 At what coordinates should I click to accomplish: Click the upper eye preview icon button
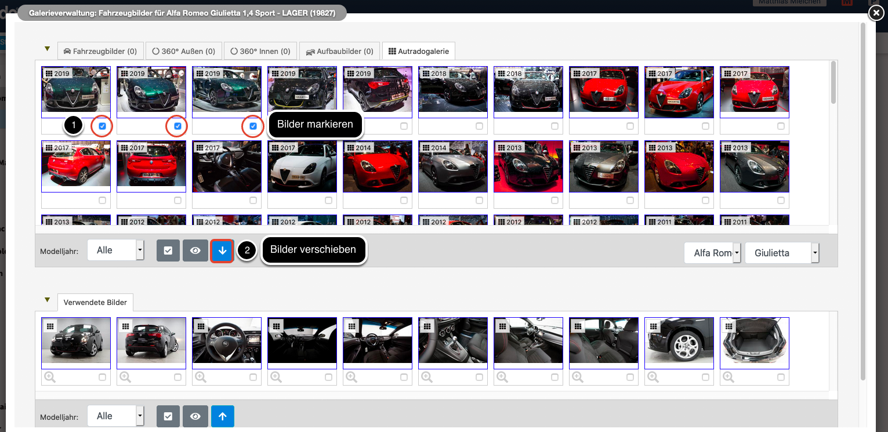tap(195, 251)
